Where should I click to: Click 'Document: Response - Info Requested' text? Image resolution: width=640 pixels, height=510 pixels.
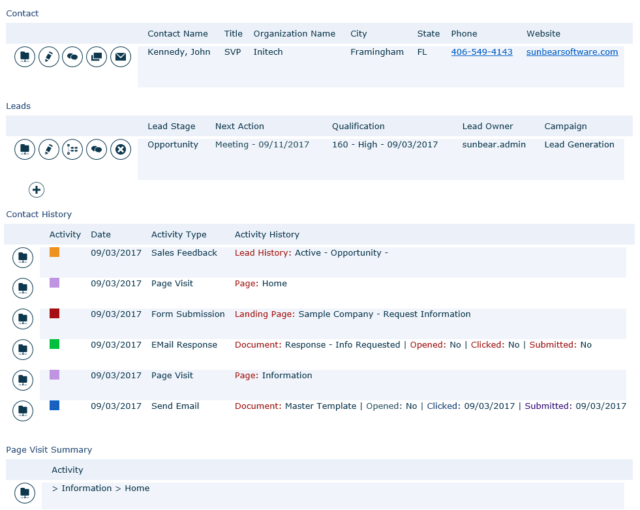pos(317,344)
